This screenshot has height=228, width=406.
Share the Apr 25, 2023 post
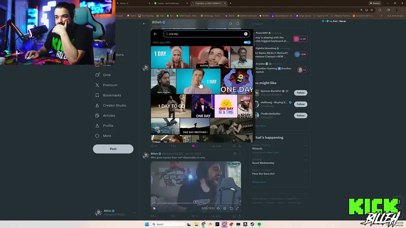click(239, 216)
